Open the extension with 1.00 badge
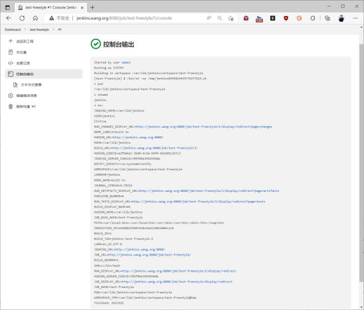The width and height of the screenshot is (364, 310). [x=260, y=19]
